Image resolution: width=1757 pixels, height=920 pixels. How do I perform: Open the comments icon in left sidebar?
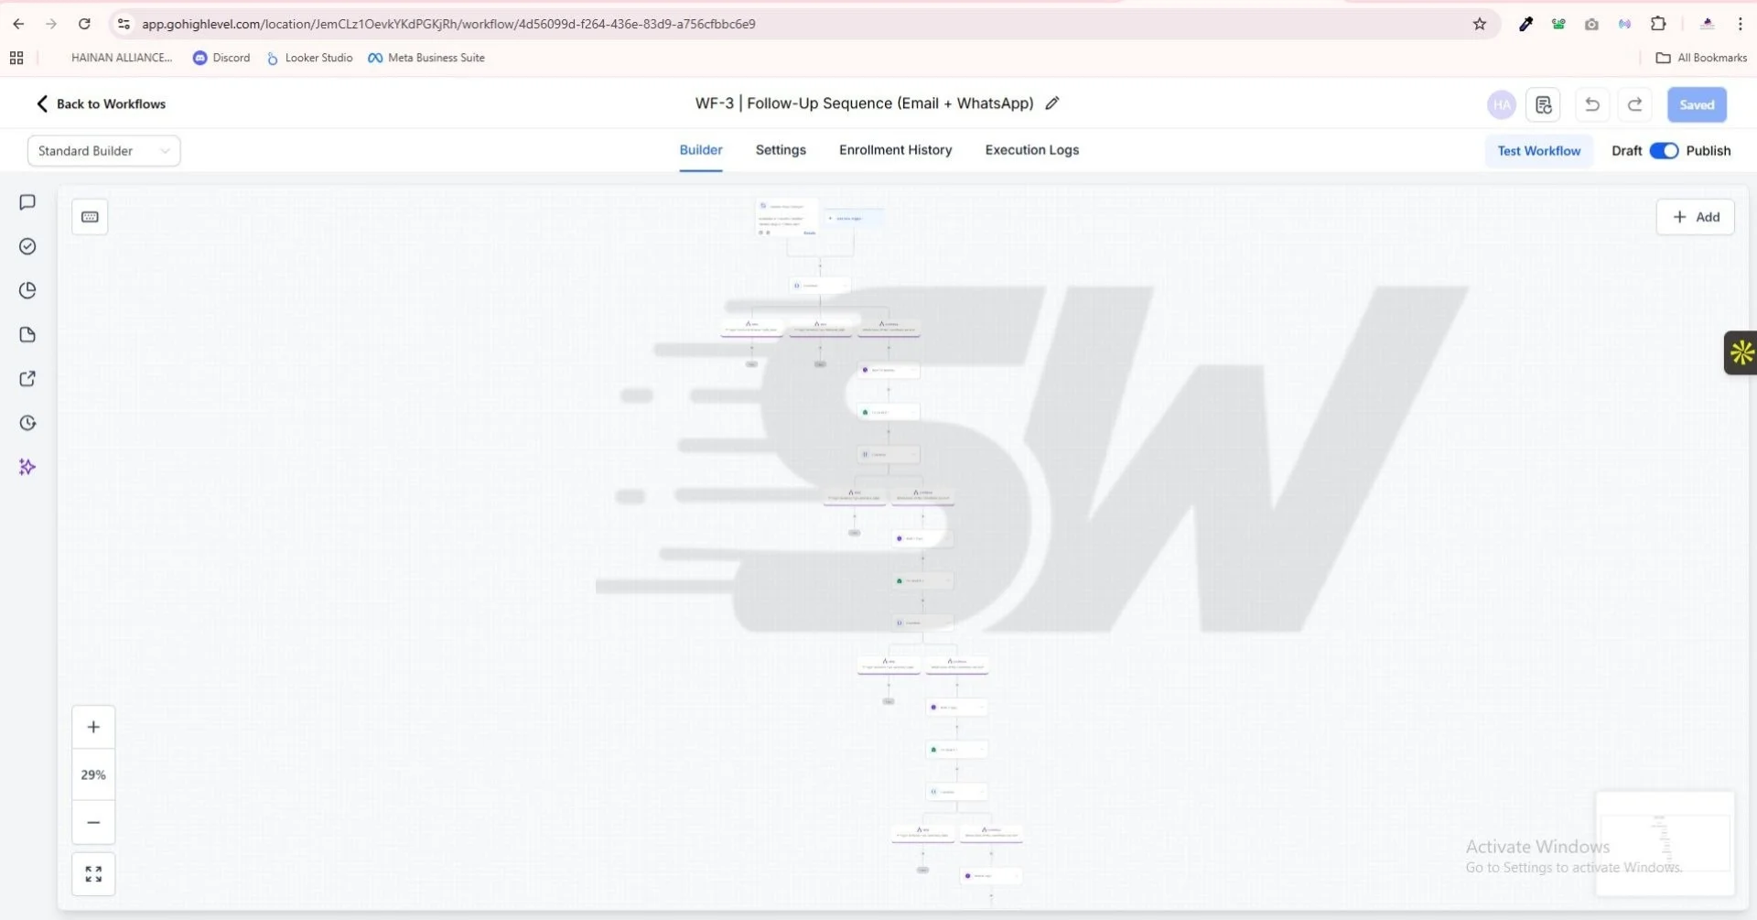pos(27,202)
